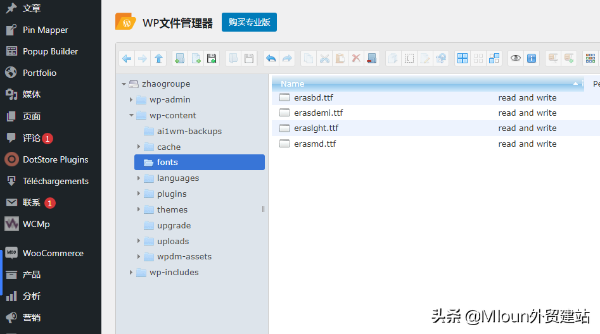Viewport: 600px width, 334px height.
Task: Collapse the wp-content folder arrow
Action: click(x=131, y=115)
